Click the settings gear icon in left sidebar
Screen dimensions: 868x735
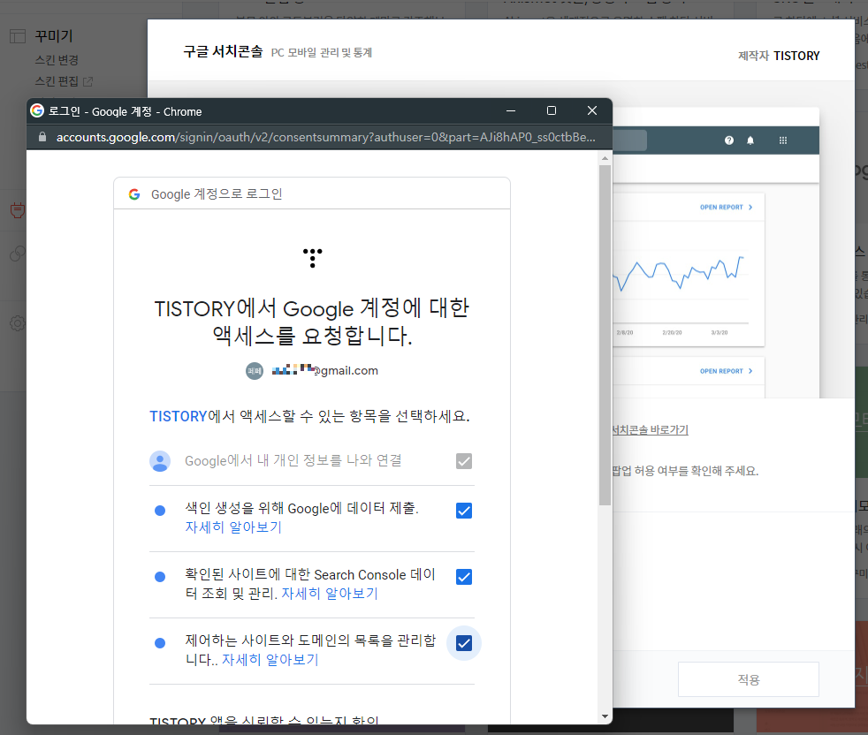[x=17, y=323]
